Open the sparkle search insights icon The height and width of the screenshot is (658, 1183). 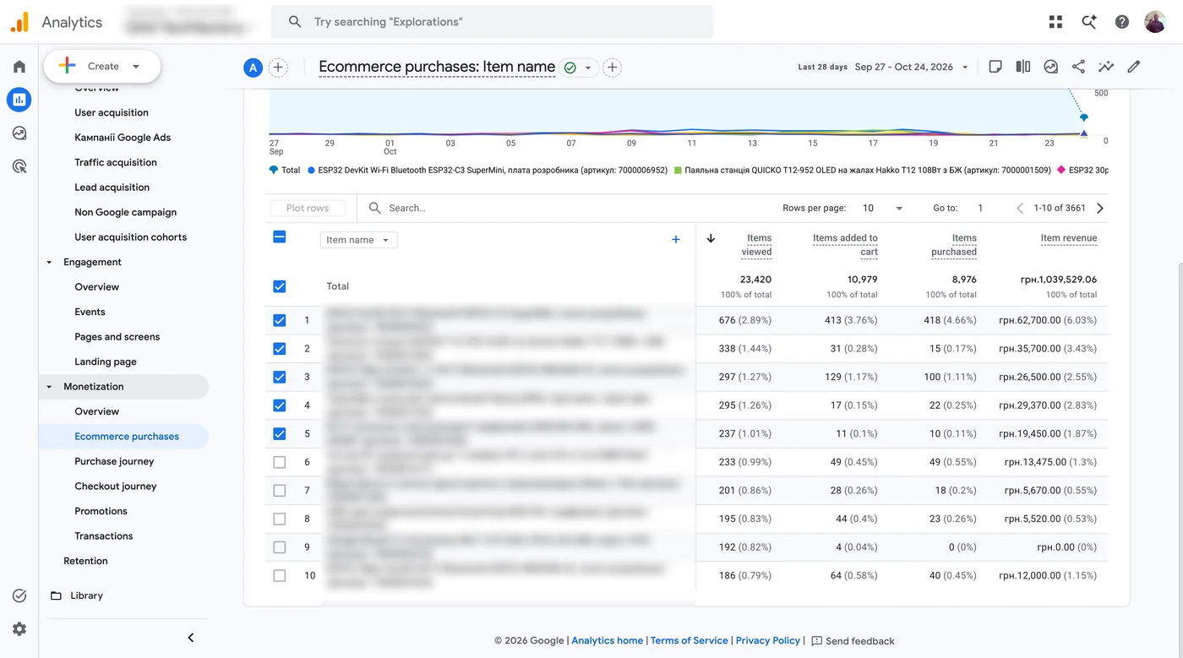[1089, 22]
